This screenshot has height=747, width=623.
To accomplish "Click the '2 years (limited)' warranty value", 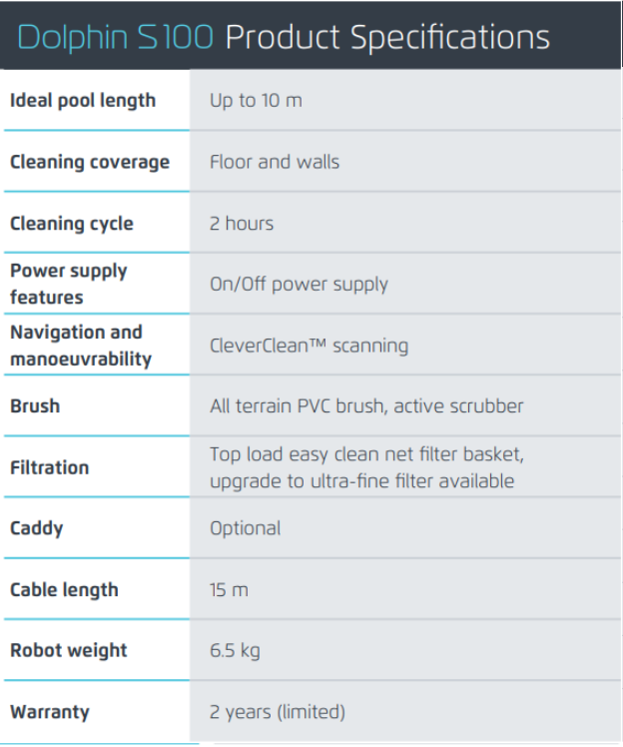I will tap(278, 712).
